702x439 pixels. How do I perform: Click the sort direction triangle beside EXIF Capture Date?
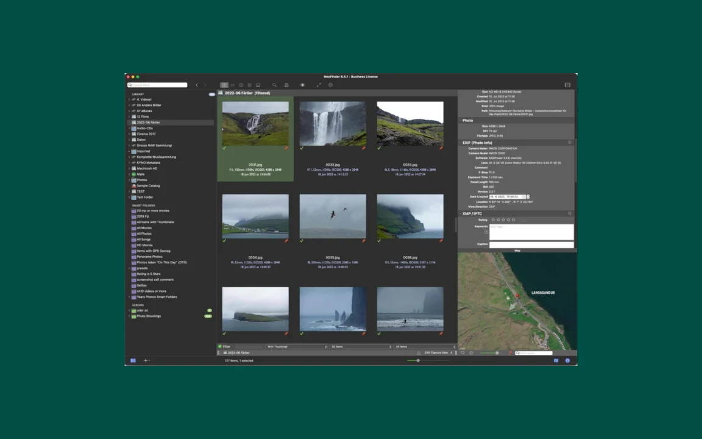click(419, 353)
